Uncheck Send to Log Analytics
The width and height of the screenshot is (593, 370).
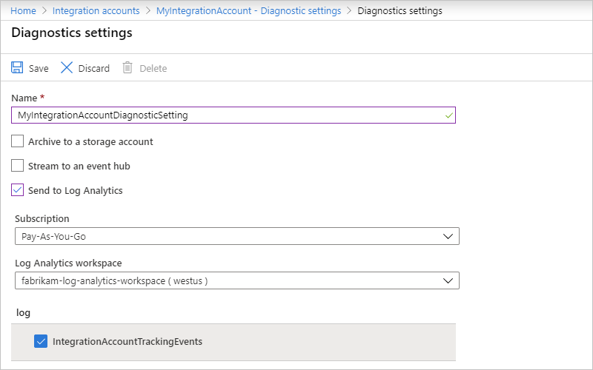coord(18,190)
